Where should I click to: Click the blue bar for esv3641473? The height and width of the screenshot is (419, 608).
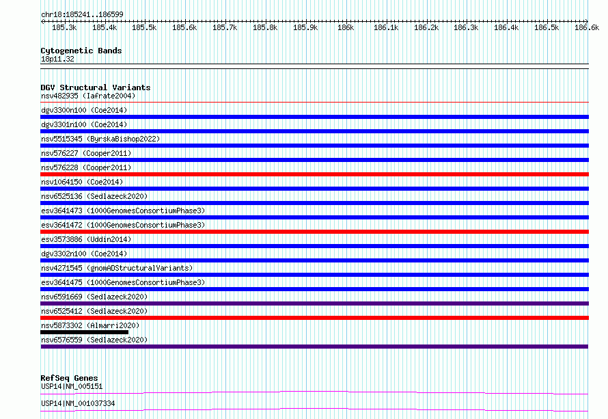(314, 217)
